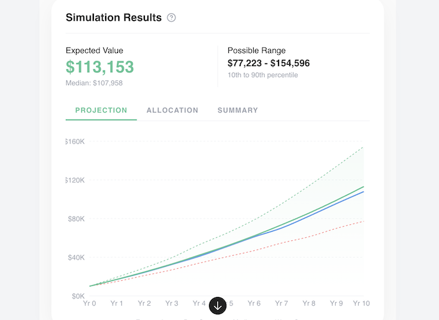Switch to the Allocation tab
439x320 pixels.
tap(172, 110)
